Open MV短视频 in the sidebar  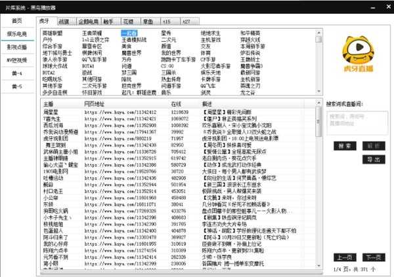[x=17, y=60]
